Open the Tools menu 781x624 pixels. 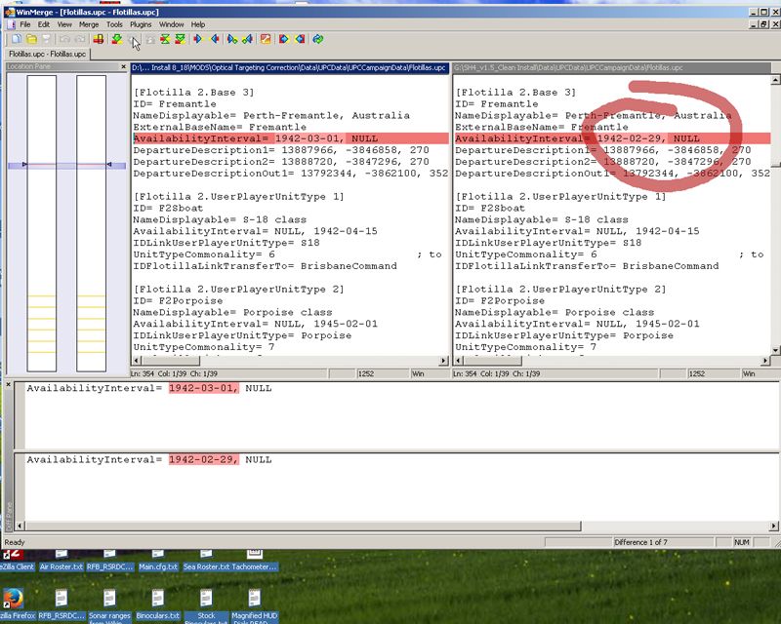114,24
